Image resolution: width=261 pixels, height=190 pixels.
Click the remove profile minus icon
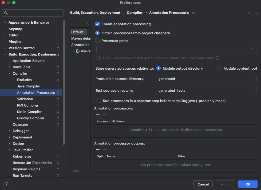[x=81, y=24]
